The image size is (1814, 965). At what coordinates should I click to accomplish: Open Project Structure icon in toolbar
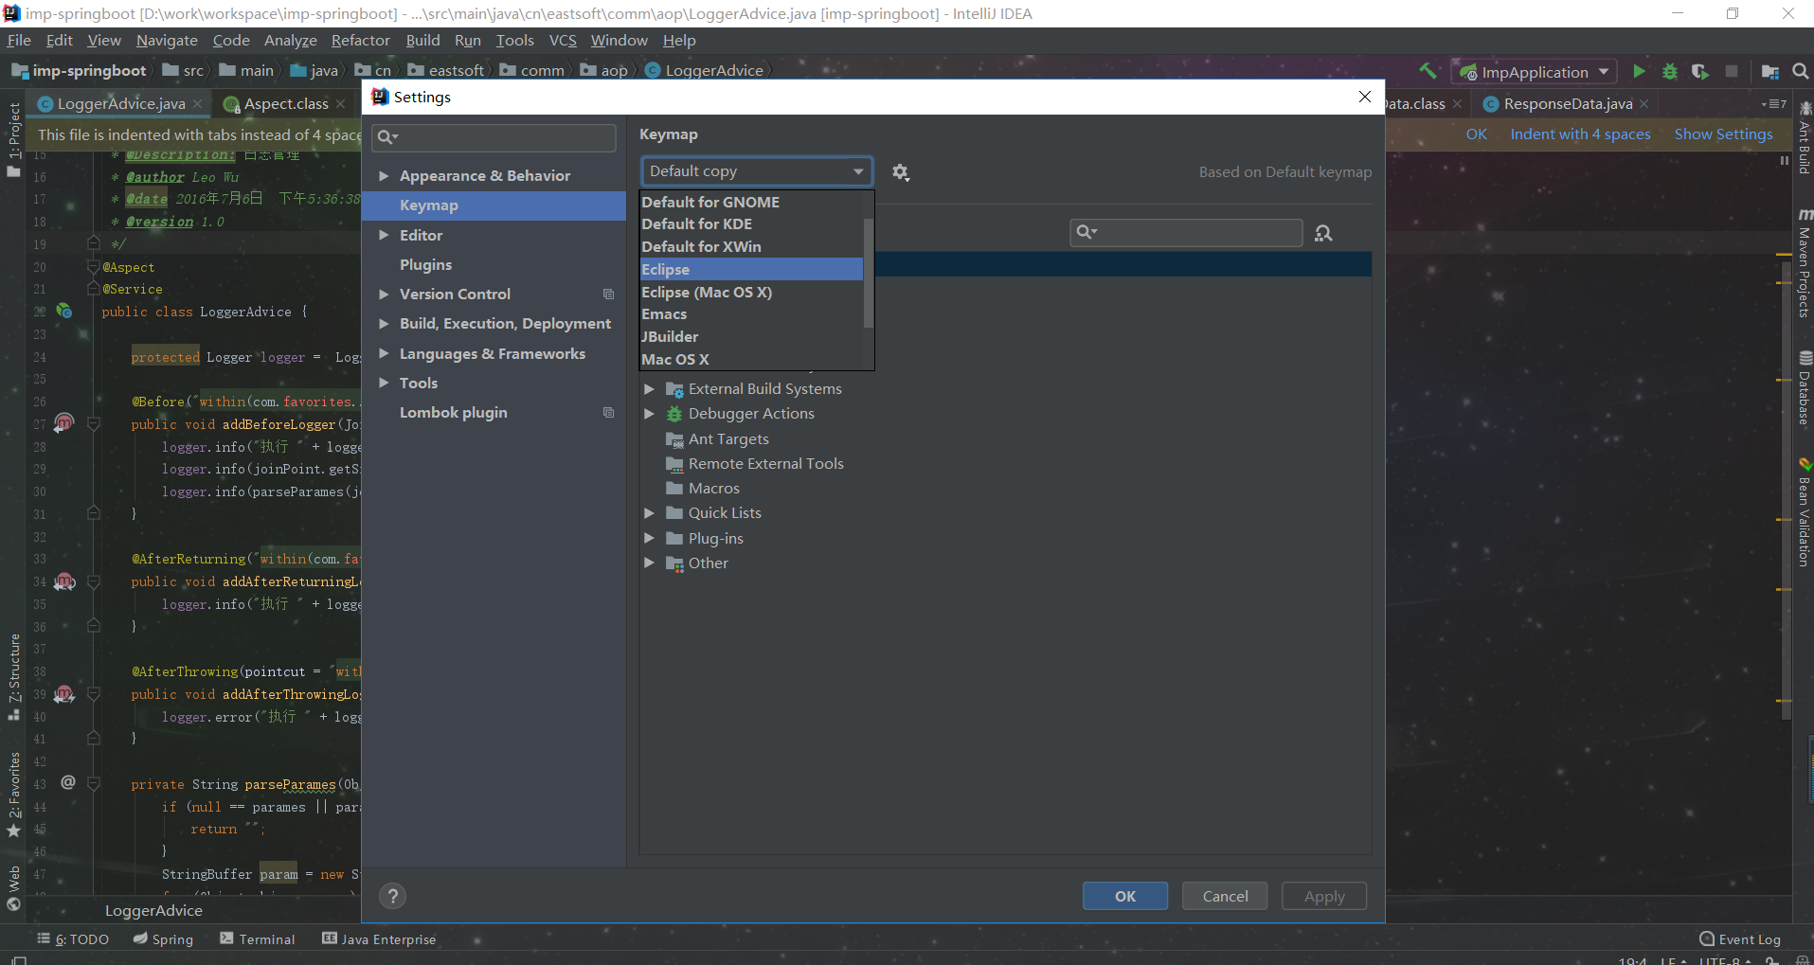[x=1769, y=72]
